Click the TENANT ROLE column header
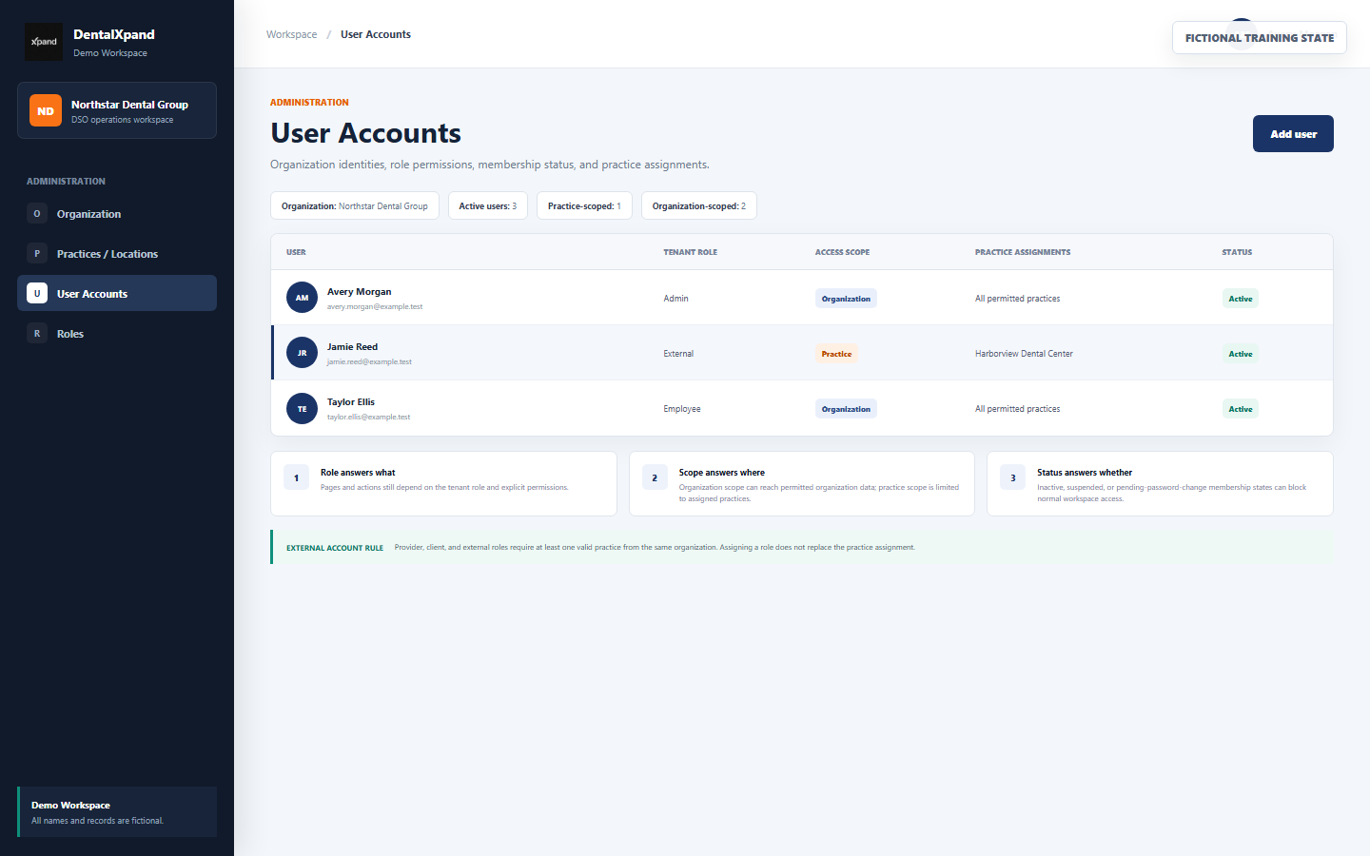The height and width of the screenshot is (856, 1370). click(x=690, y=252)
